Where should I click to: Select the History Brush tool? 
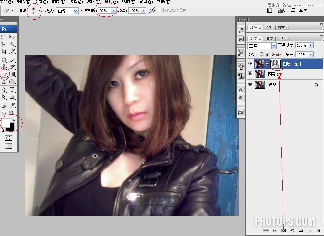(12, 67)
